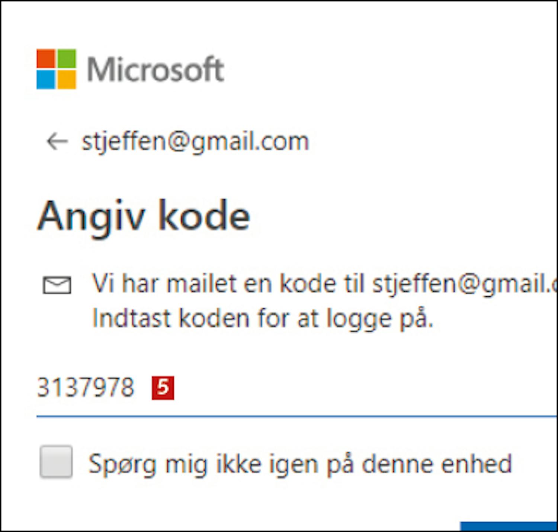Click the blue square of Microsoft logo

tap(46, 80)
